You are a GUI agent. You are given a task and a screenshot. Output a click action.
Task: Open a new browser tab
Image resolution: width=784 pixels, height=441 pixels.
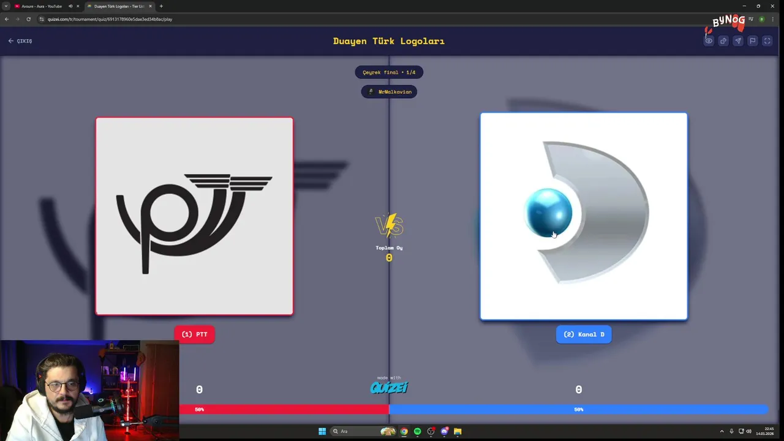(161, 6)
